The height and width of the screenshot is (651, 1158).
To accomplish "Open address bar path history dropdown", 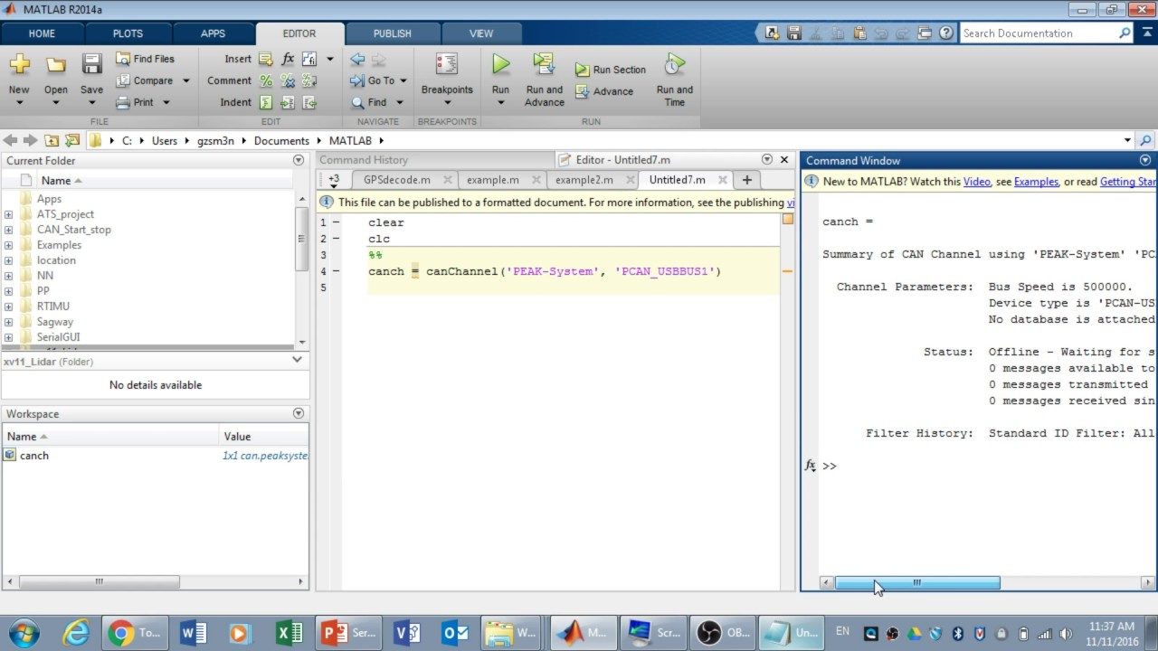I will (x=1127, y=140).
